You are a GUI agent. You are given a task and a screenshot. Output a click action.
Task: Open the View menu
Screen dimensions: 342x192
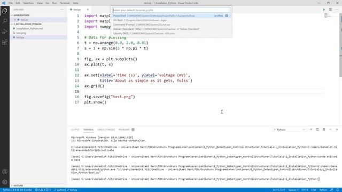tap(40, 3)
